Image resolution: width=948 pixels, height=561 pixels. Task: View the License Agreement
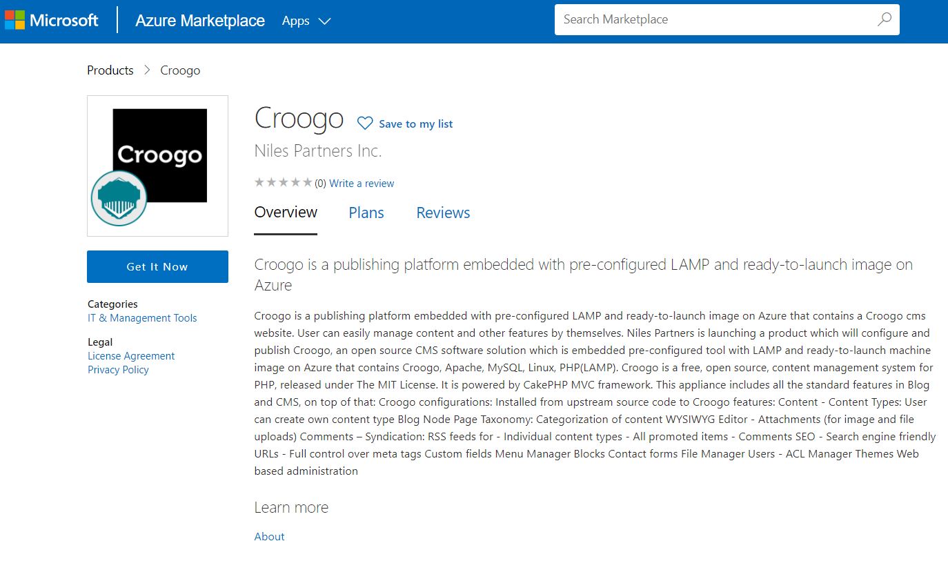pos(131,356)
